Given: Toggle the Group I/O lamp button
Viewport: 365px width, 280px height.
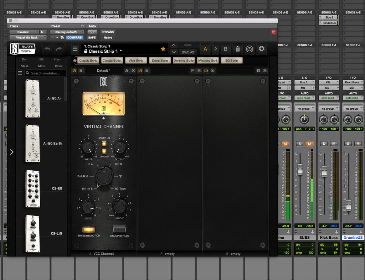Looking at the screenshot, I should point(104,144).
